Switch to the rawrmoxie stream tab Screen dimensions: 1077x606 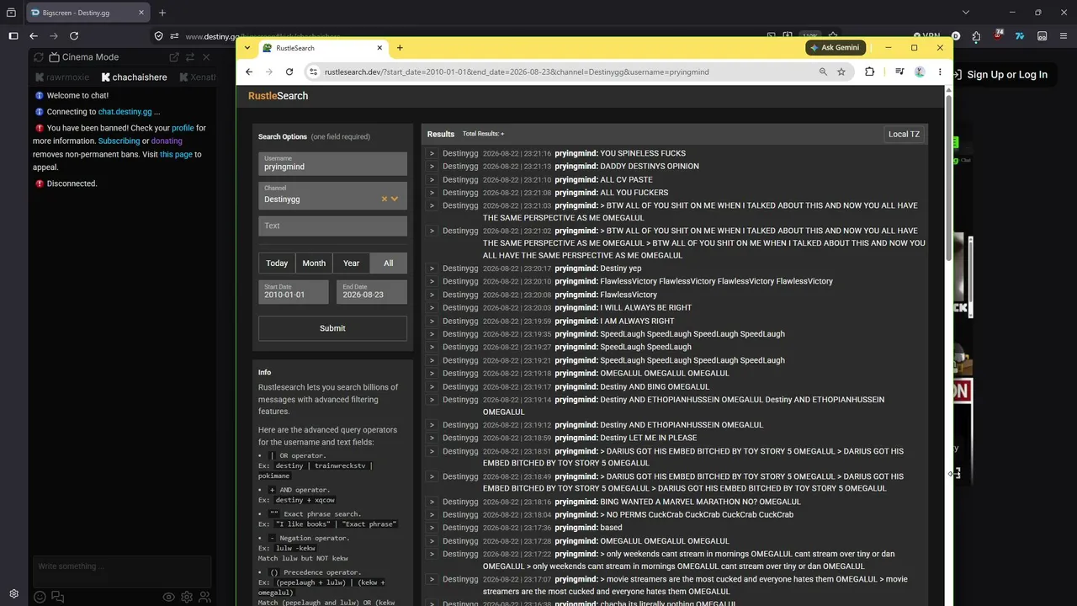[x=62, y=77]
